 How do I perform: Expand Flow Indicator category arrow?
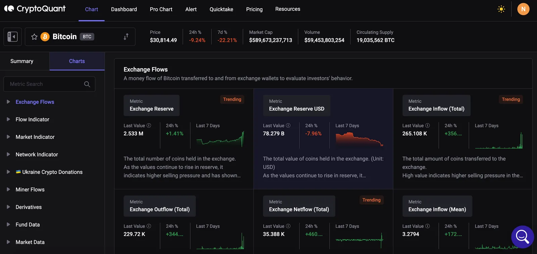point(8,119)
